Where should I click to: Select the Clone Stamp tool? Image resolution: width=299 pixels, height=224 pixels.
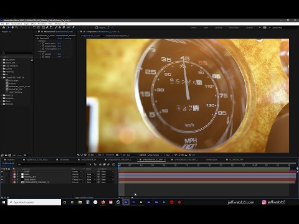coord(60,27)
